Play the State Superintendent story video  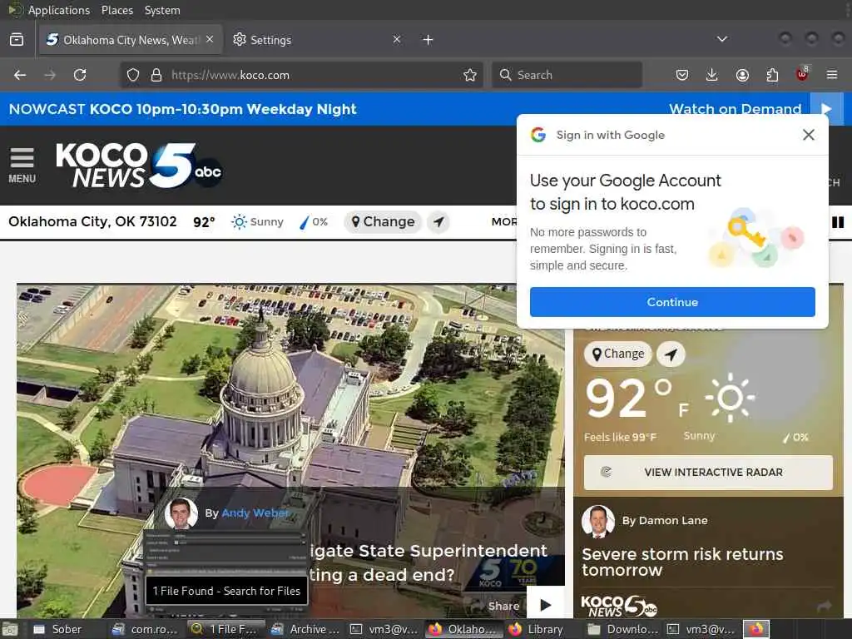(x=546, y=605)
